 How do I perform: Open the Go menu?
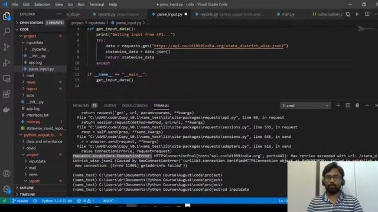tap(70, 4)
